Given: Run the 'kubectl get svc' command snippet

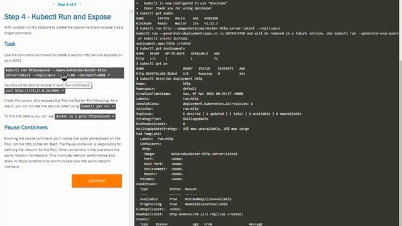Looking at the screenshot, I should point(98,106).
